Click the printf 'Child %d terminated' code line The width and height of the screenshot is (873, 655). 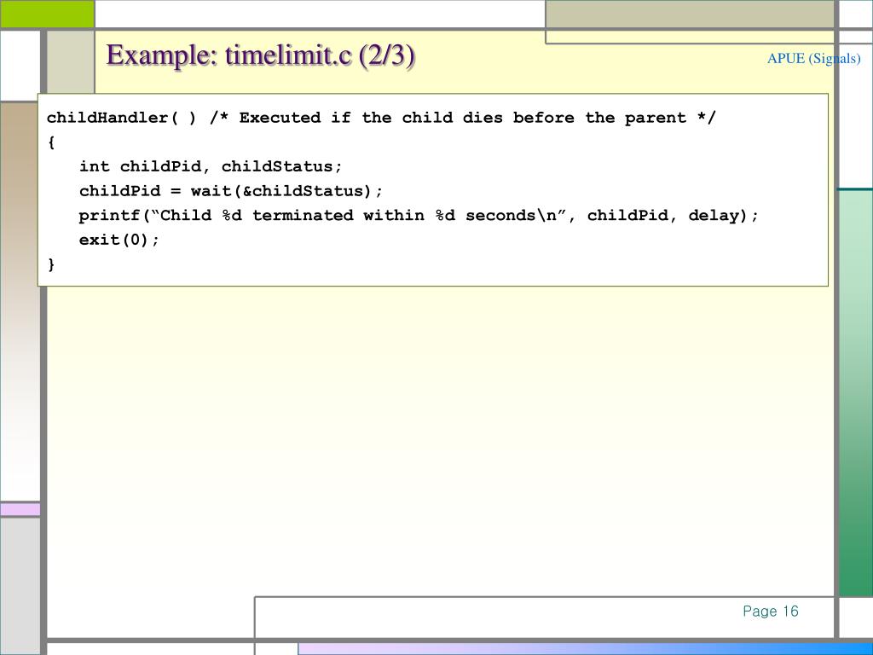tap(419, 216)
